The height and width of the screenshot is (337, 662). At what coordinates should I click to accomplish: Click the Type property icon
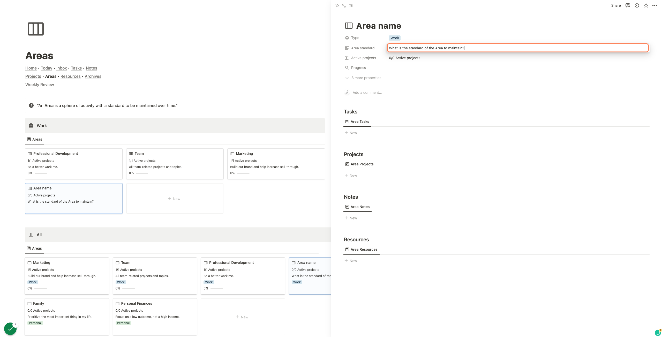pos(347,38)
